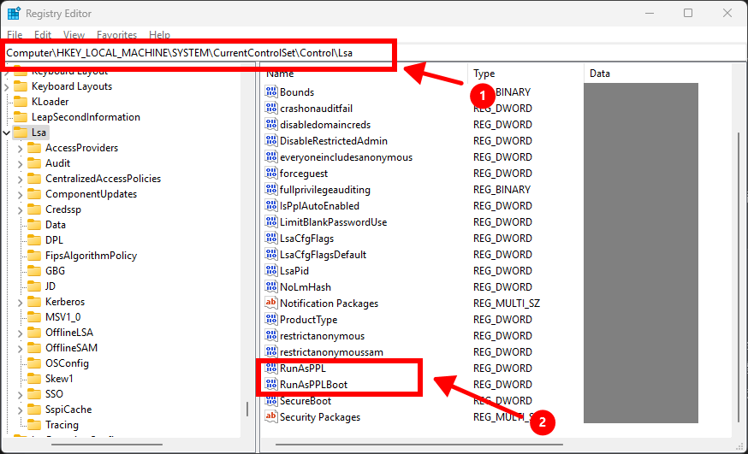Click the Registry Editor app icon in title bar
Viewport: 748px width, 454px height.
(14, 13)
